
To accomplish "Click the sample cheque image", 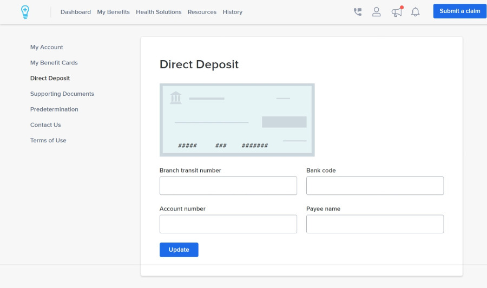I will click(237, 120).
